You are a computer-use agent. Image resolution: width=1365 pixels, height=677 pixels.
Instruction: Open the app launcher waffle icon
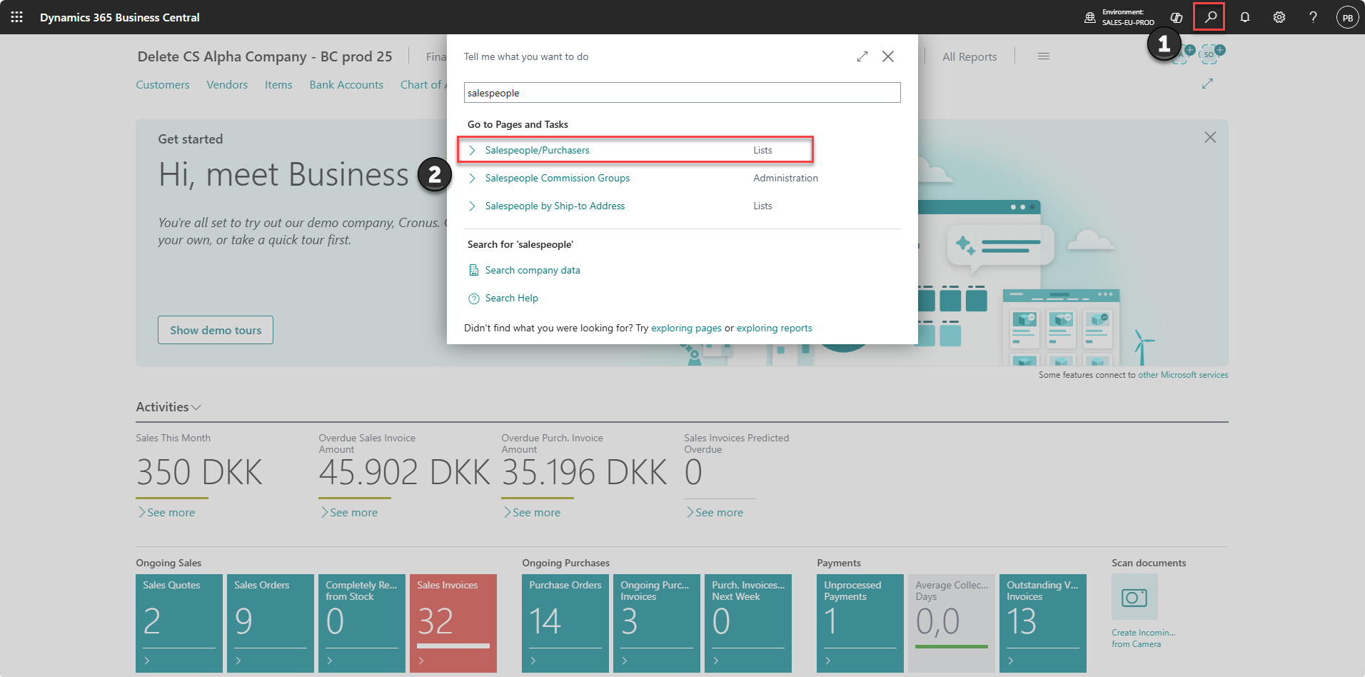click(x=17, y=17)
